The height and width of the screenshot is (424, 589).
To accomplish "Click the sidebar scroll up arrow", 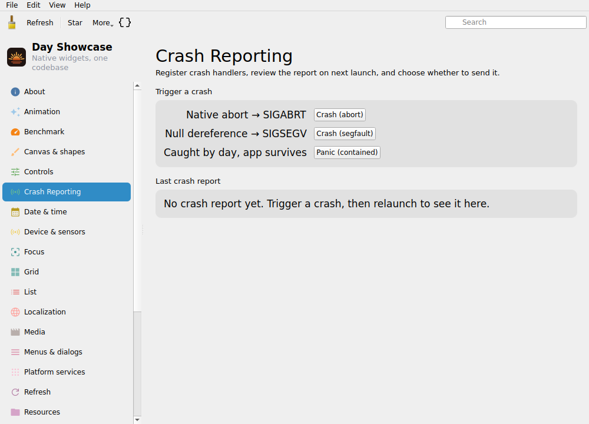I will point(137,85).
